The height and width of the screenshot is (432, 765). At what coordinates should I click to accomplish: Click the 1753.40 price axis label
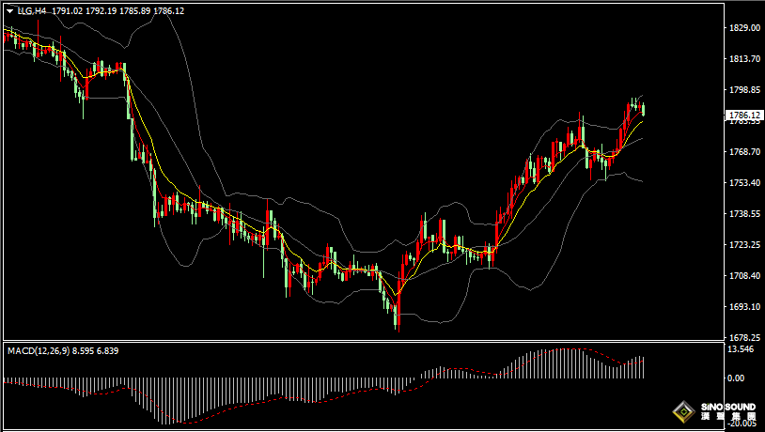click(x=745, y=182)
